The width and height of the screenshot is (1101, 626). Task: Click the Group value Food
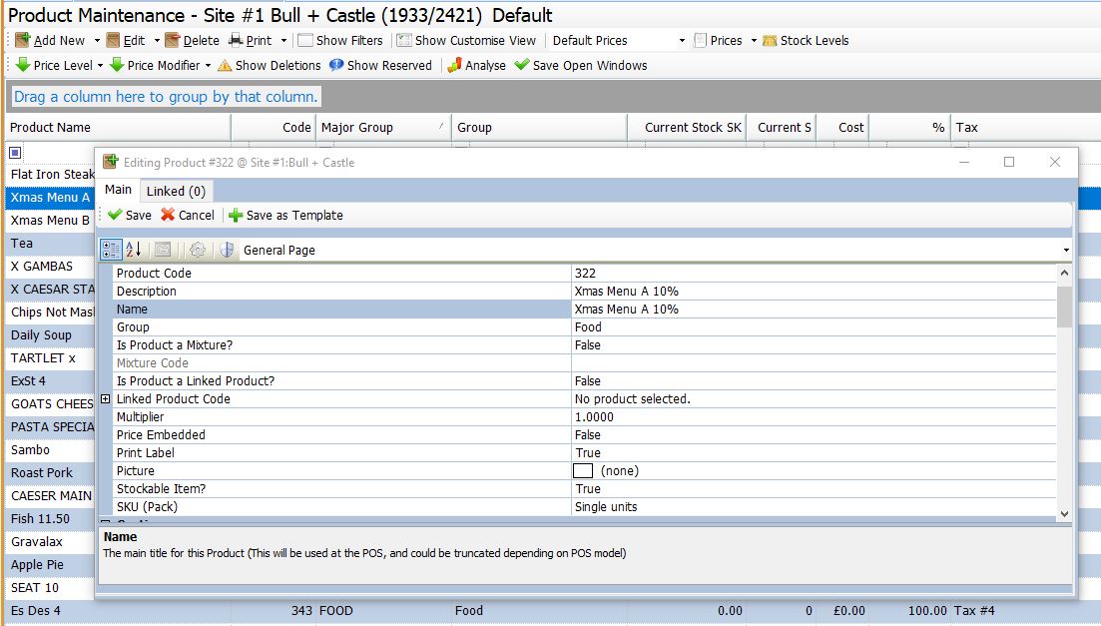point(814,326)
